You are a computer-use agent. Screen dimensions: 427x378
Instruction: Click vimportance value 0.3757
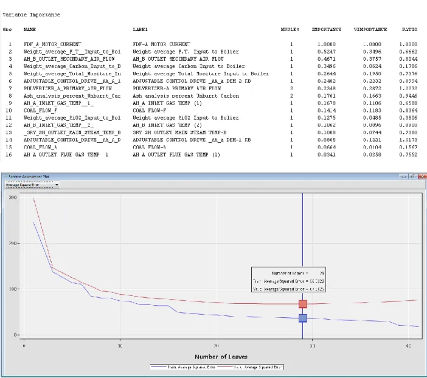pyautogui.click(x=372, y=59)
